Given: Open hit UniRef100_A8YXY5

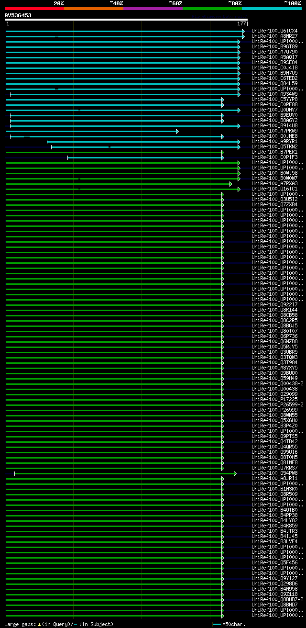Looking at the screenshot, I should tap(274, 368).
